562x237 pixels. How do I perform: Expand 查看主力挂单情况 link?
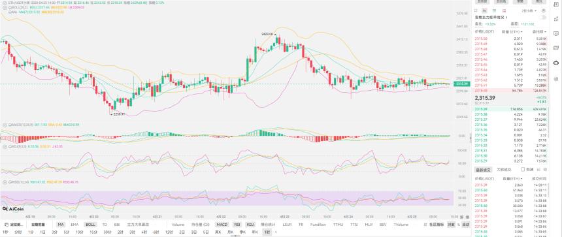click(491, 18)
